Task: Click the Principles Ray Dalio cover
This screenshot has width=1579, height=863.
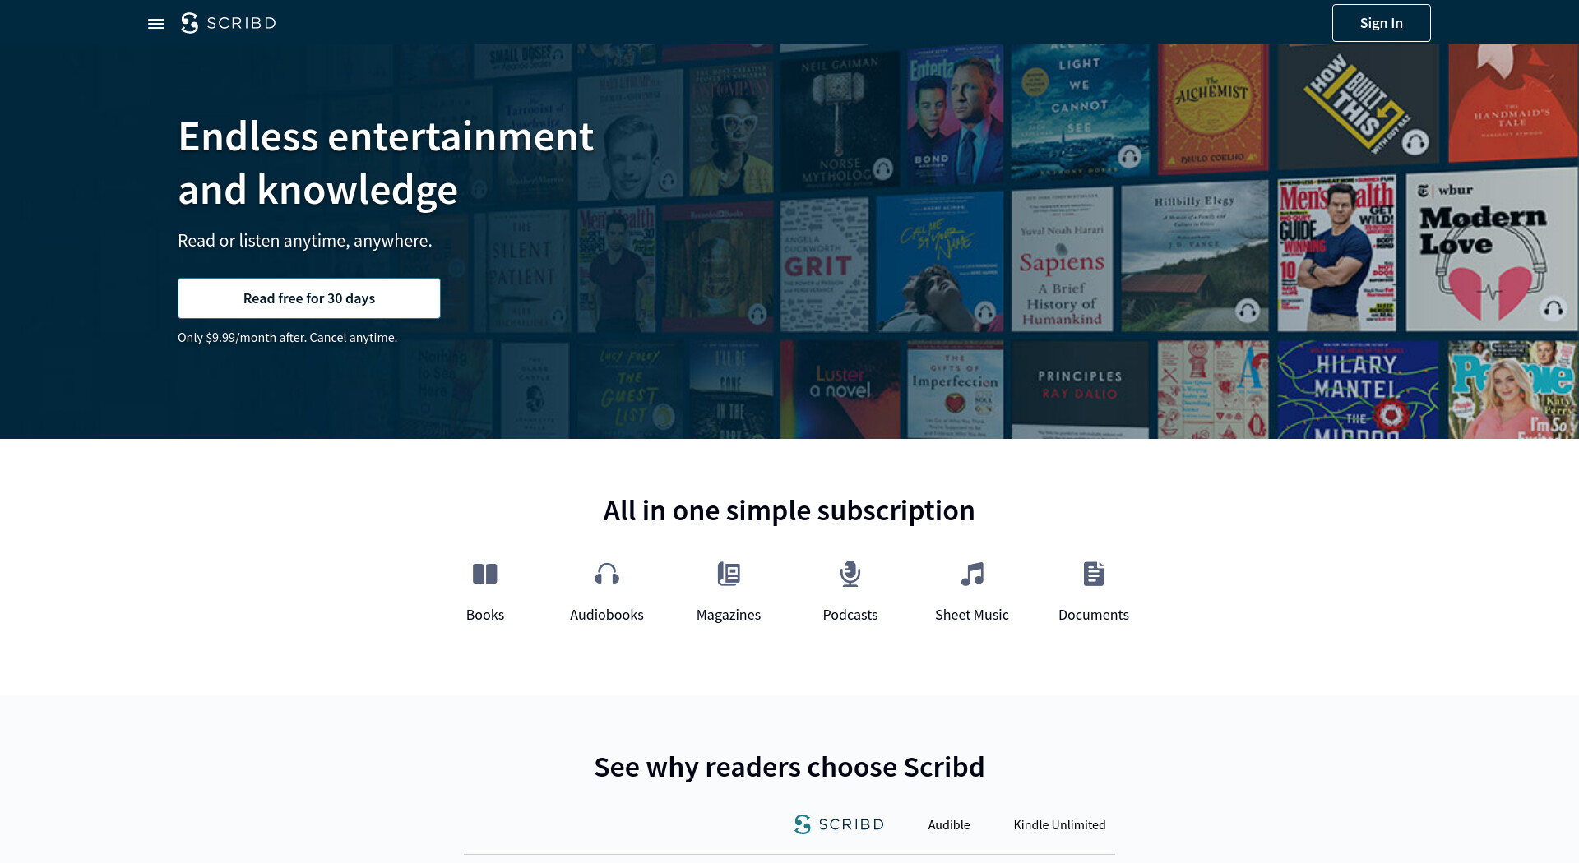Action: tap(1080, 390)
